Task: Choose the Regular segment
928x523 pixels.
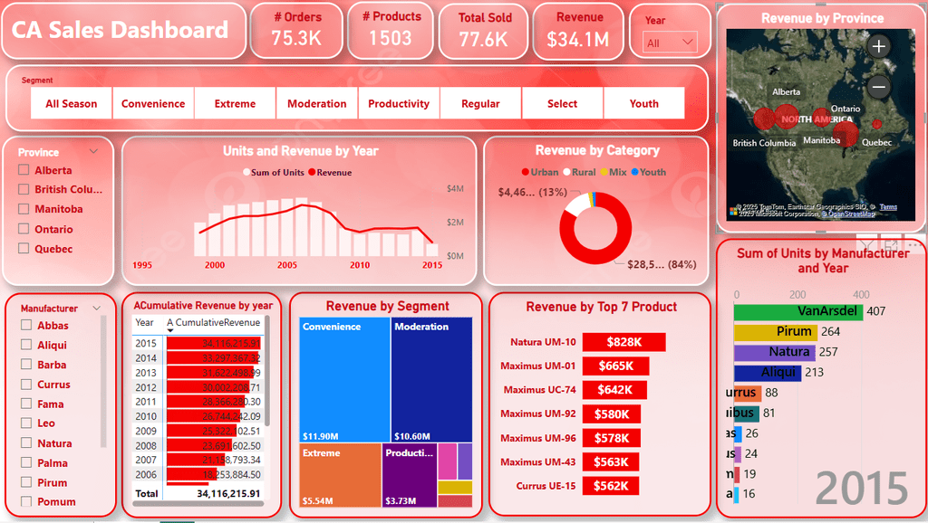Action: click(x=480, y=103)
